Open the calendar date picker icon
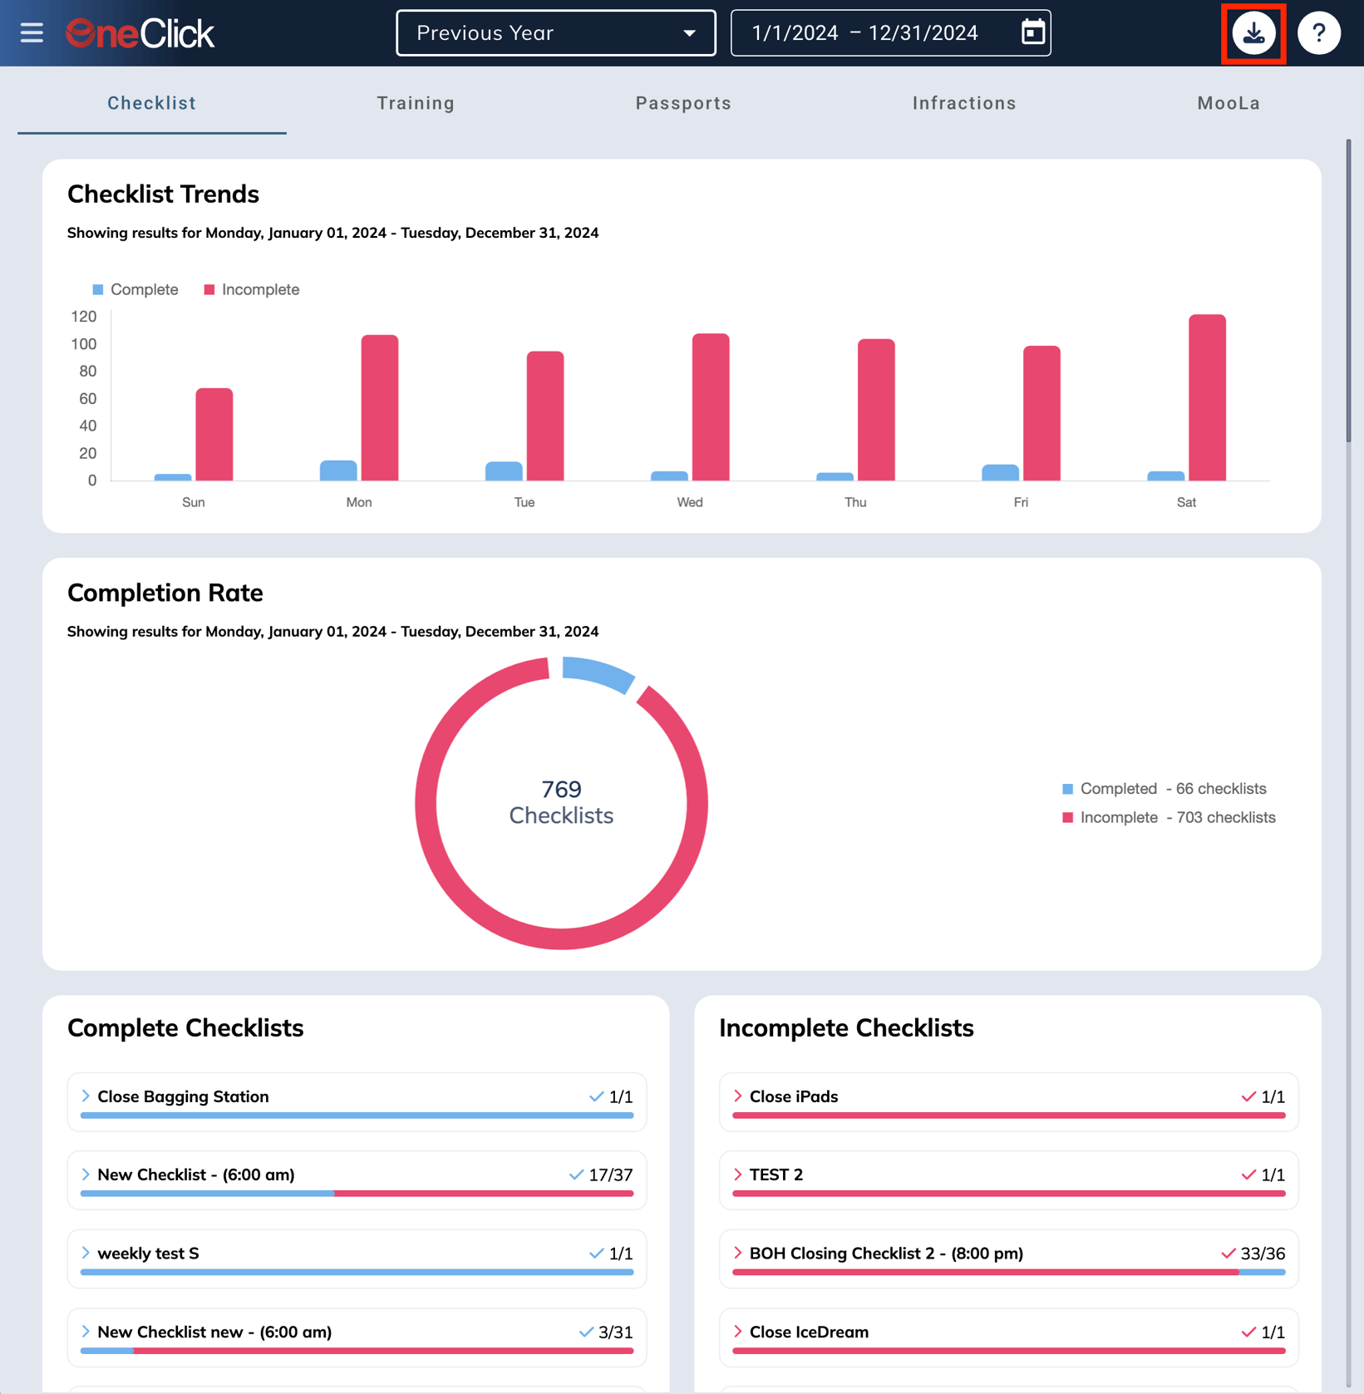The image size is (1364, 1394). (1032, 33)
